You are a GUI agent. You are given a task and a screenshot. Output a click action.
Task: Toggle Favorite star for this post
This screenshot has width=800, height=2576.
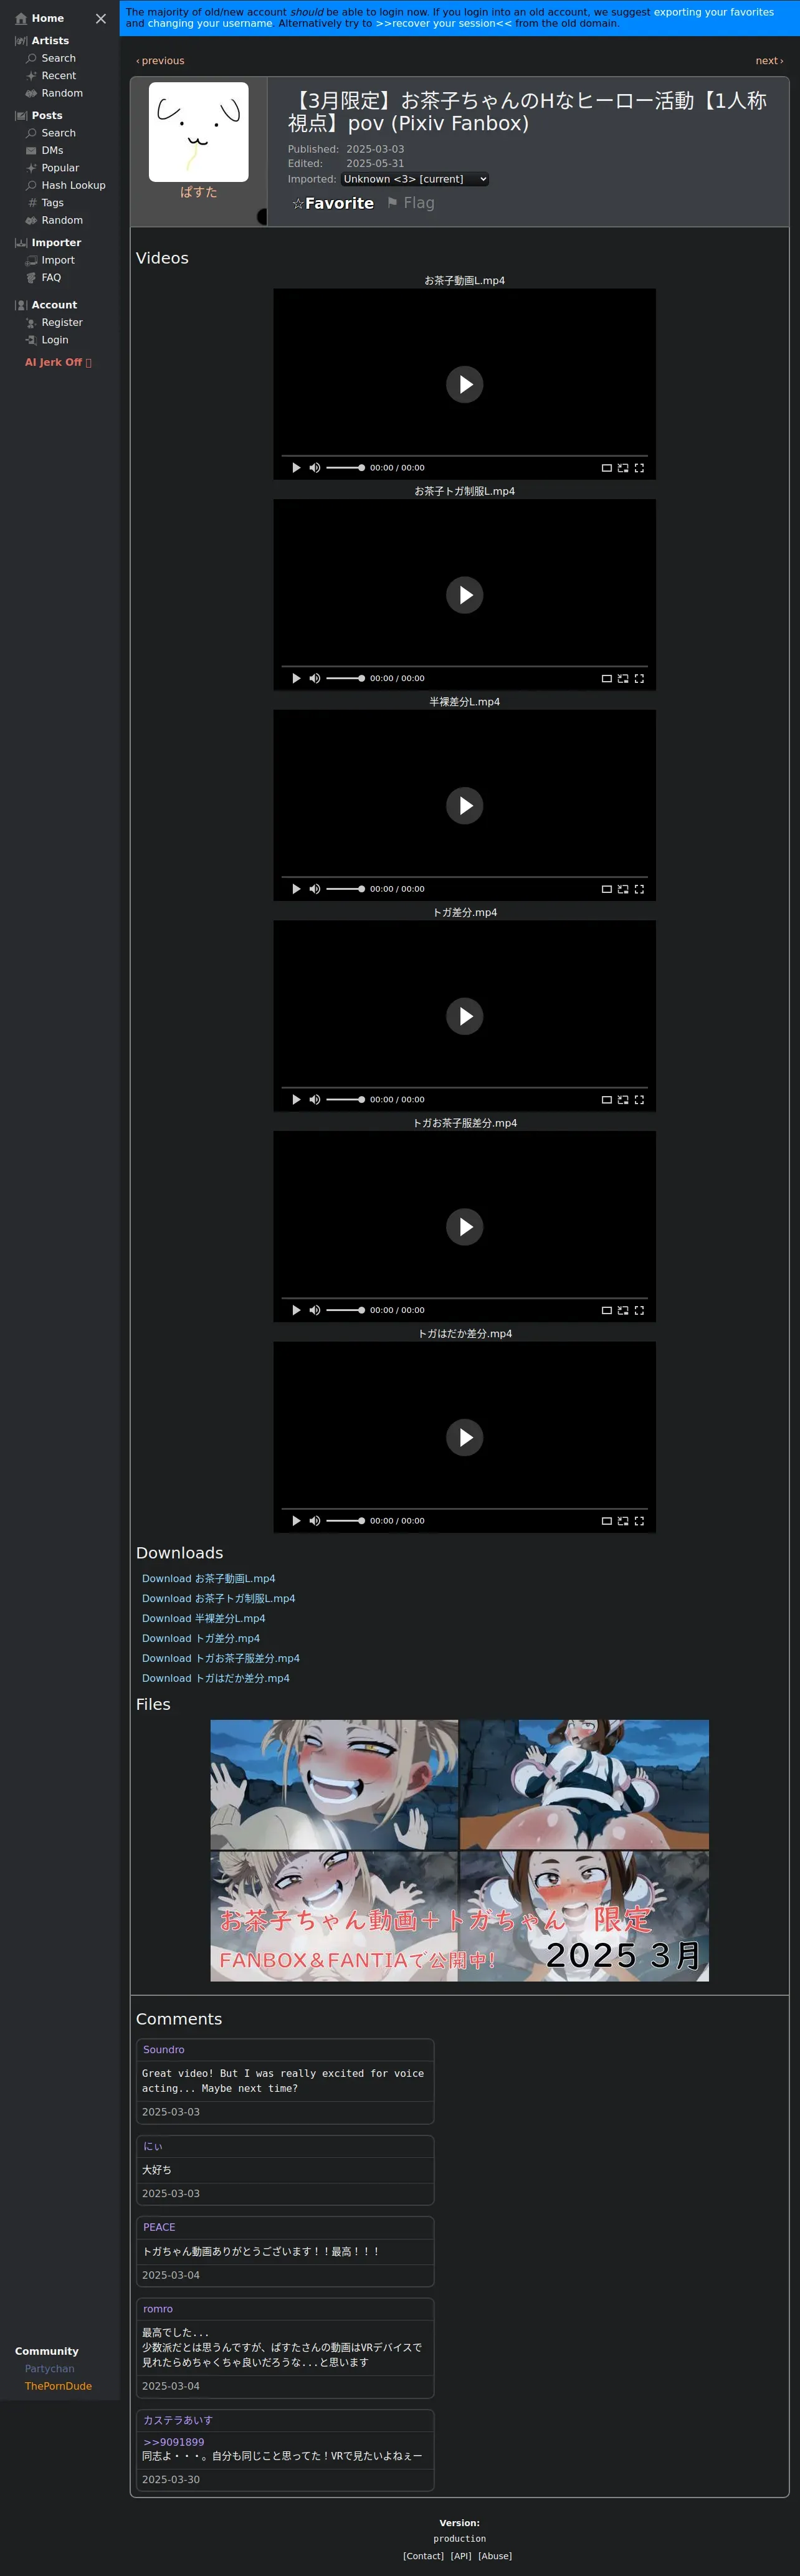333,203
